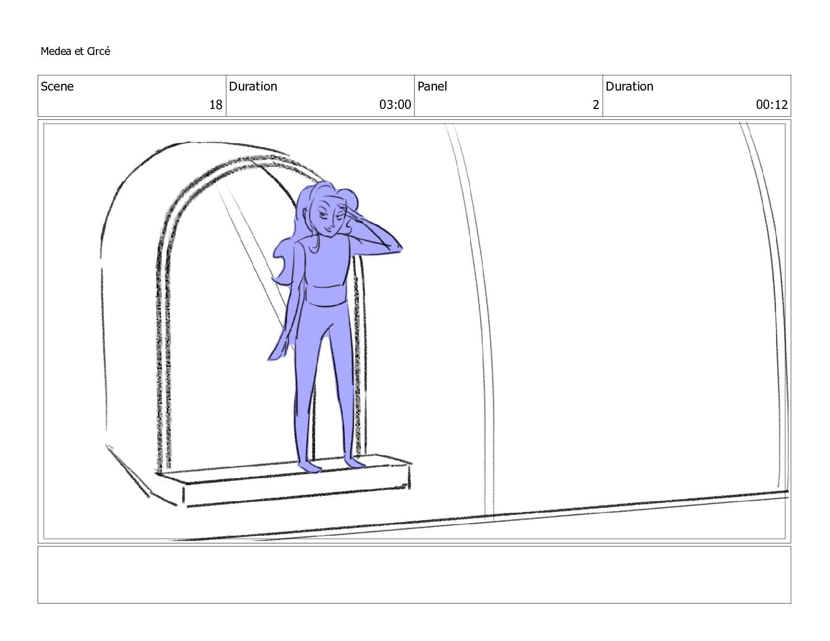Click the "Panel" header label
Screen dimensions: 830x641
(x=432, y=86)
